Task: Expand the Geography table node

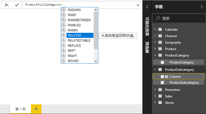Action: 155,42
